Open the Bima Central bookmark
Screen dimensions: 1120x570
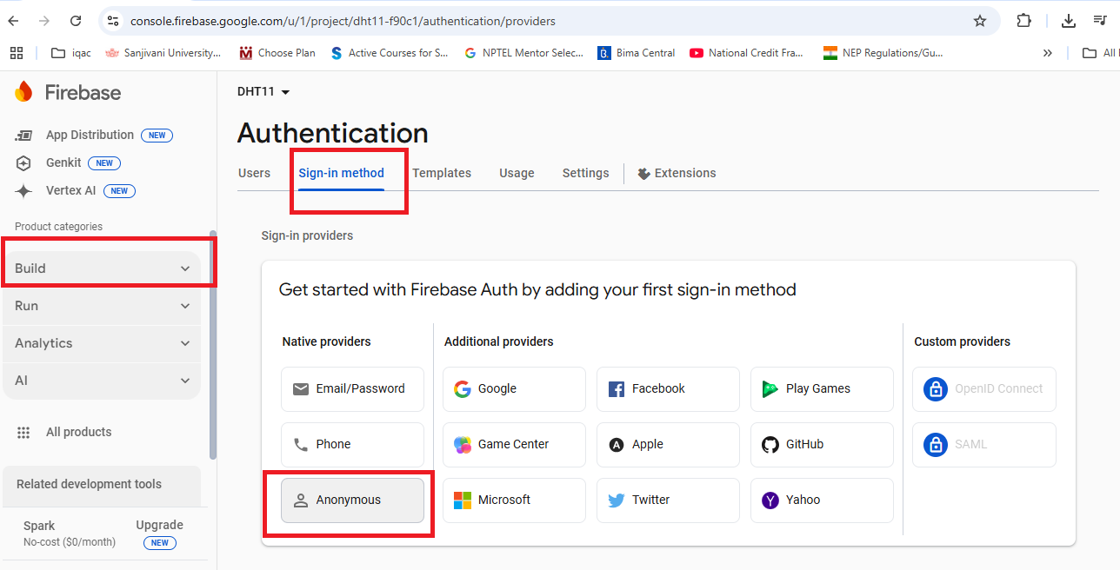(637, 53)
